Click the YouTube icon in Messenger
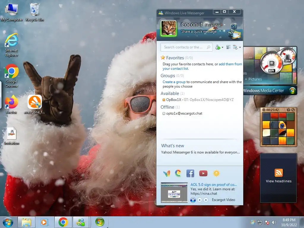The width and height of the screenshot is (304, 228). (x=203, y=173)
